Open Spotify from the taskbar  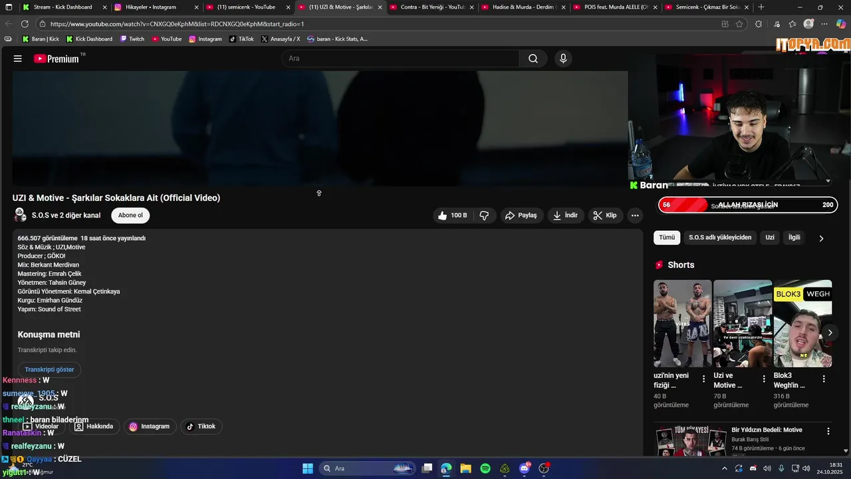485,468
